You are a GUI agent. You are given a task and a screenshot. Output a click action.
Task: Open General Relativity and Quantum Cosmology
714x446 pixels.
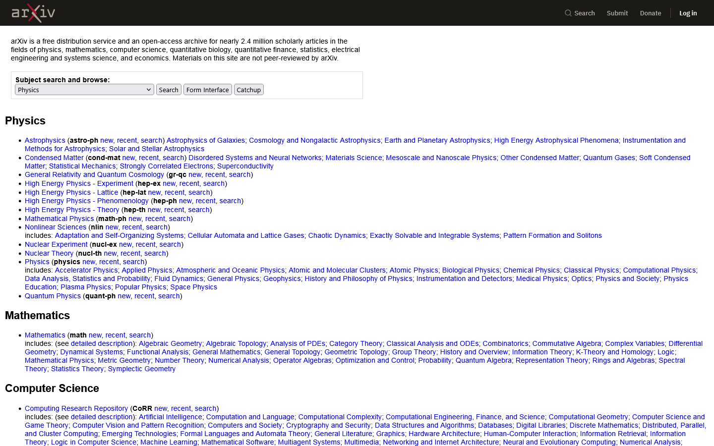click(x=94, y=174)
